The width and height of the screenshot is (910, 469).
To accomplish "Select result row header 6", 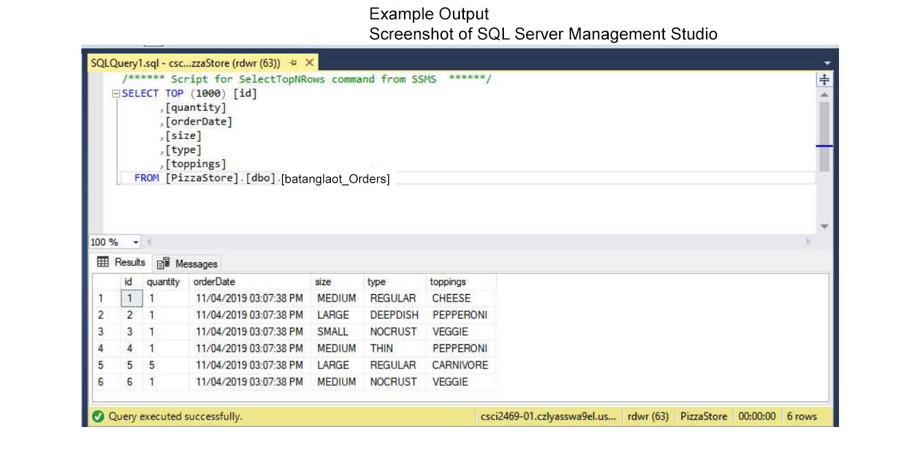I will [106, 382].
